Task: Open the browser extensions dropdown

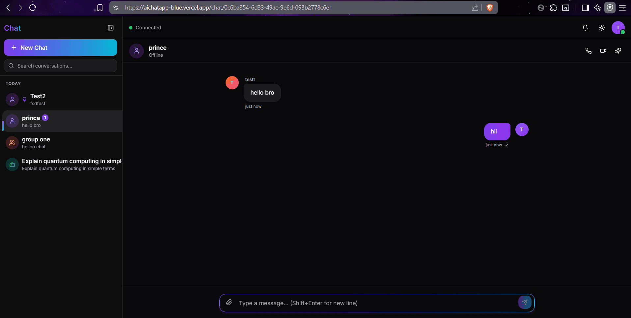Action: tap(553, 8)
